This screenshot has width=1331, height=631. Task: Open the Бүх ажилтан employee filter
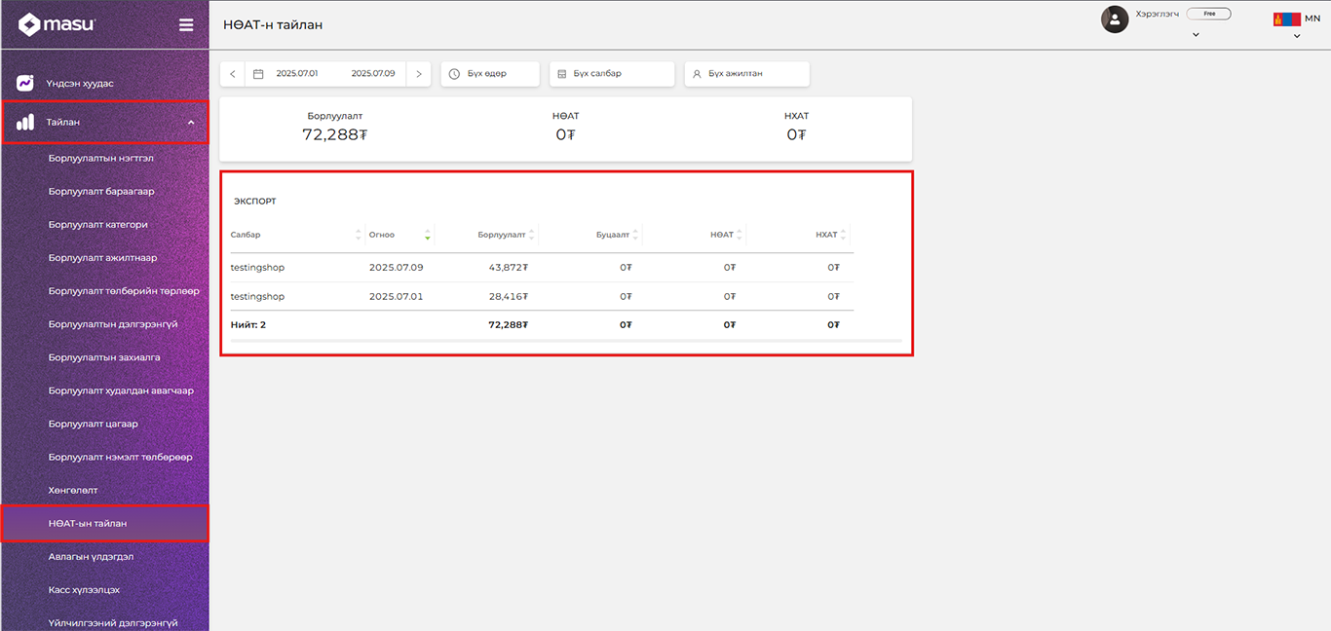(746, 74)
